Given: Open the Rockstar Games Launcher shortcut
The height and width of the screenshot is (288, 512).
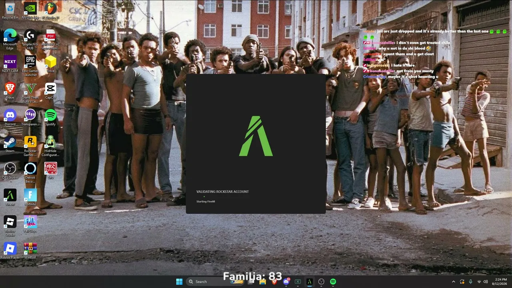Looking at the screenshot, I should pos(30,146).
